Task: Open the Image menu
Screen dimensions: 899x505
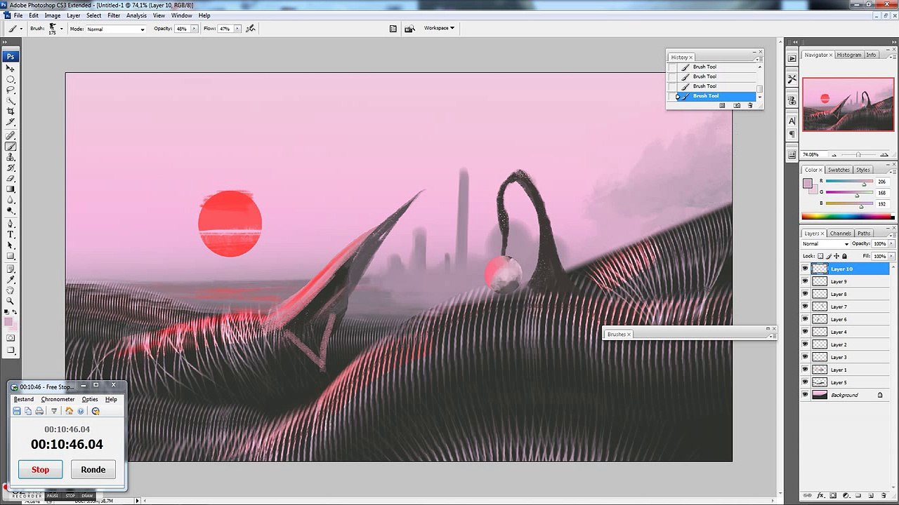Action: (x=53, y=15)
